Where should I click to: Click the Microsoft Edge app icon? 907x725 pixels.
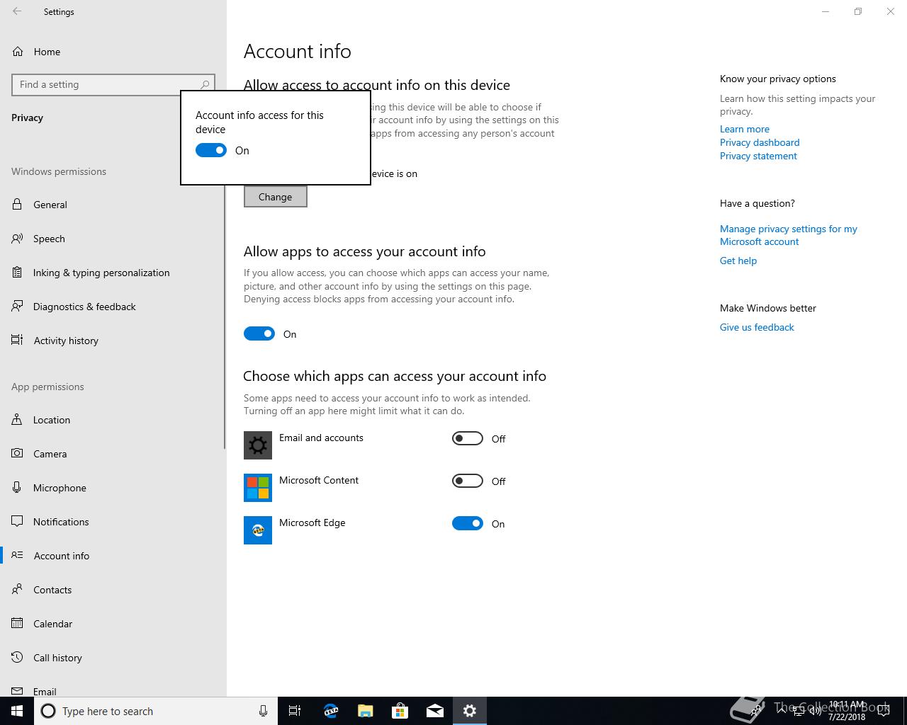coord(258,530)
